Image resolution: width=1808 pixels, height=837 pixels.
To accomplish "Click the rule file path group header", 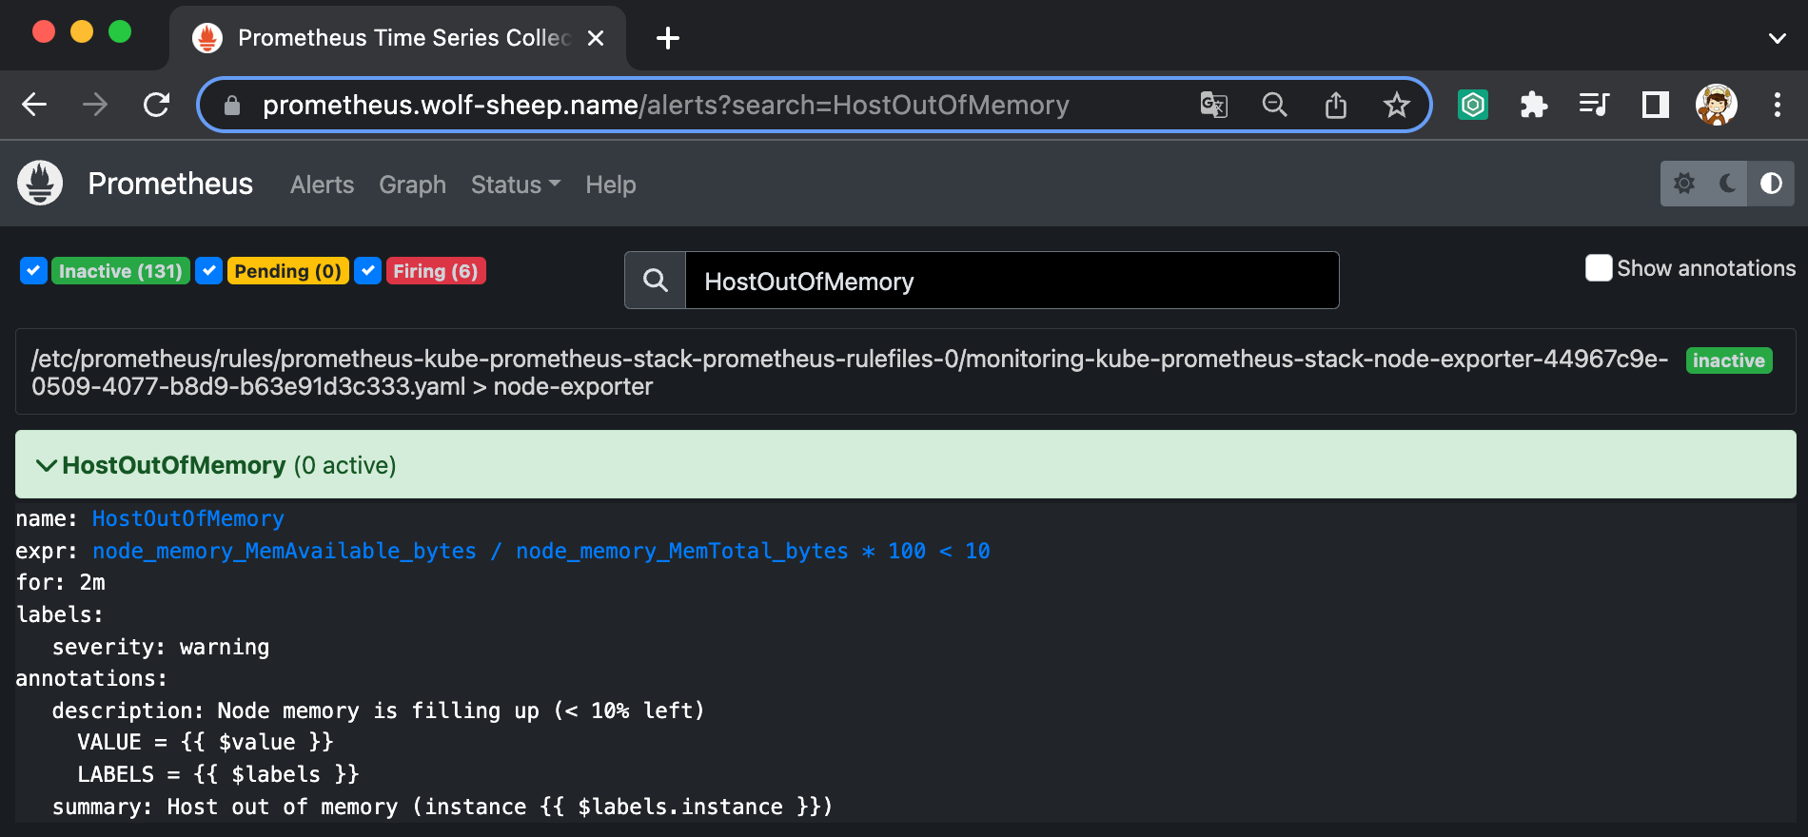I will pos(906,372).
